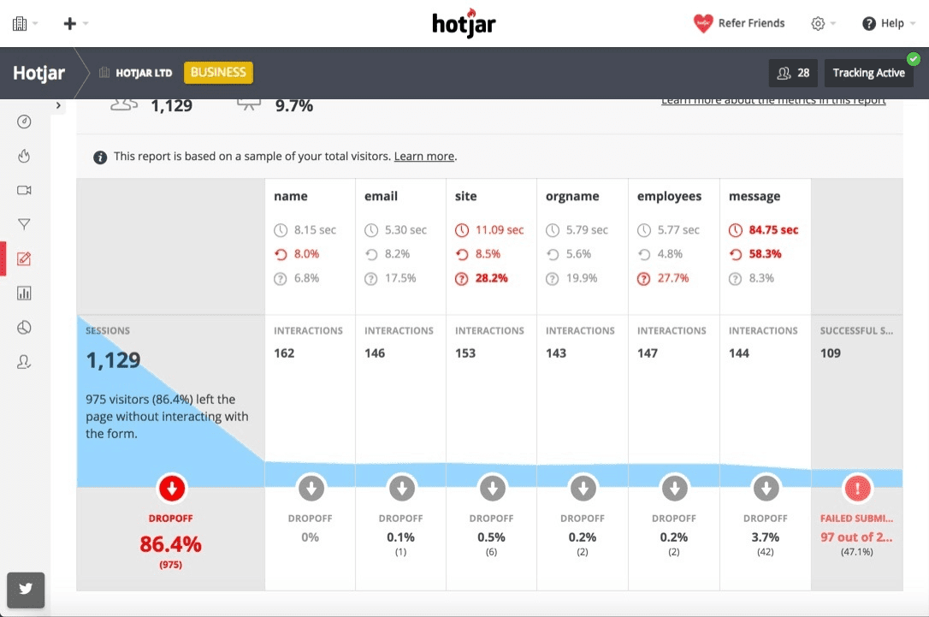Click the 162 name interactions count
The width and height of the screenshot is (929, 617).
tap(284, 353)
